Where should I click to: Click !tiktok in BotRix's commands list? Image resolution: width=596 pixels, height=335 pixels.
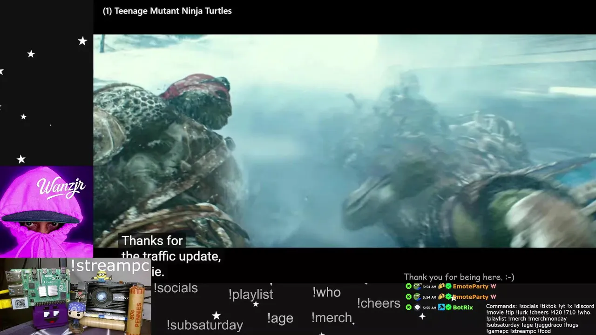pyautogui.click(x=548, y=306)
